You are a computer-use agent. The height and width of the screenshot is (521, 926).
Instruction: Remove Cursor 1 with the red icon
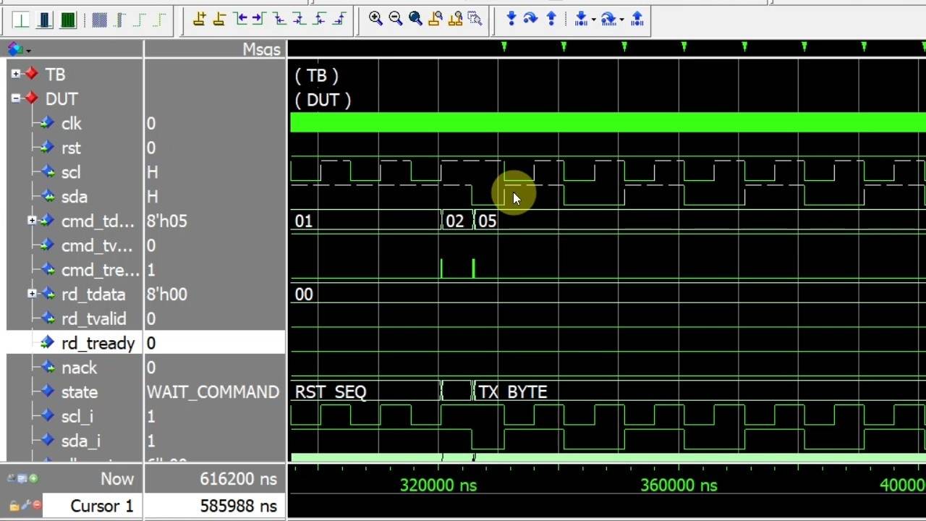tap(37, 506)
